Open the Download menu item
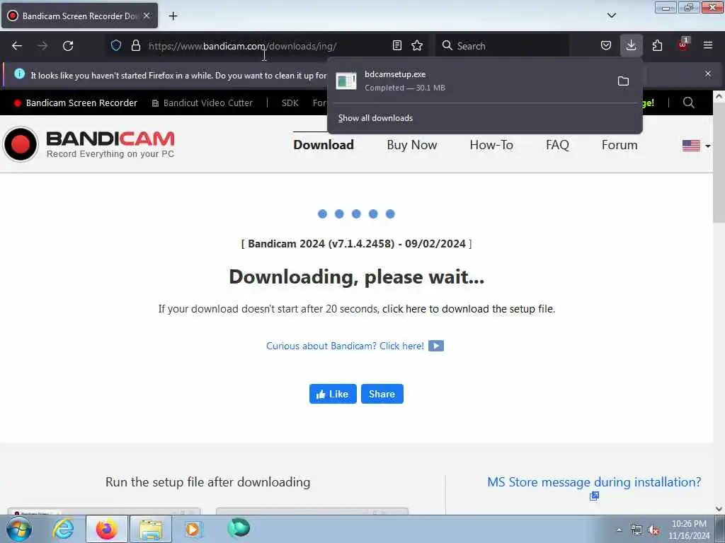 coord(324,145)
